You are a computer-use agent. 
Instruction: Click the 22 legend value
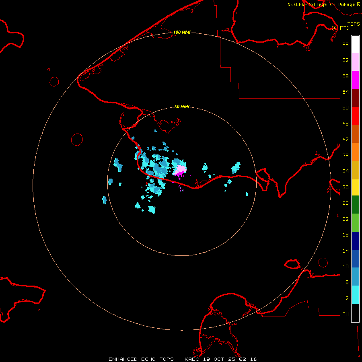(x=346, y=219)
